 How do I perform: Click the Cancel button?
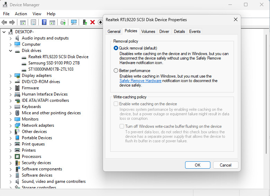pyautogui.click(x=226, y=165)
